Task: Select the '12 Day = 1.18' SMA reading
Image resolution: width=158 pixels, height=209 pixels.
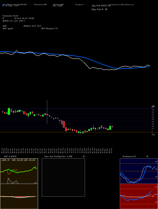Action: (x=11, y=6)
